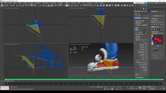Image resolution: width=166 pixels, height=93 pixels.
Task: Select the Select and Link chain tool
Action: click(17, 5)
